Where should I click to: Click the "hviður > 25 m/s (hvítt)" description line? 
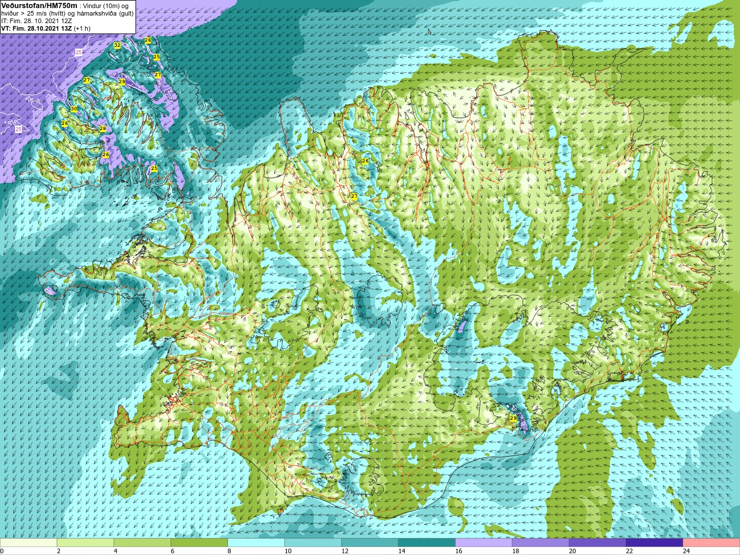(34, 13)
